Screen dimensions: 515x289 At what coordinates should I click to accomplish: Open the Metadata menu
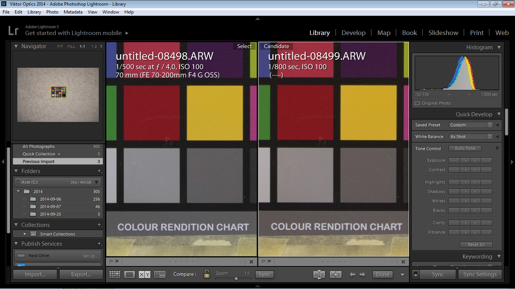point(73,12)
